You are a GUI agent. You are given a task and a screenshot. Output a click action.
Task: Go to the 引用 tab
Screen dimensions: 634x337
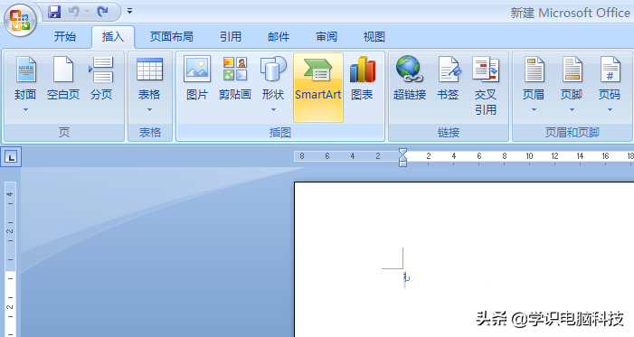231,37
